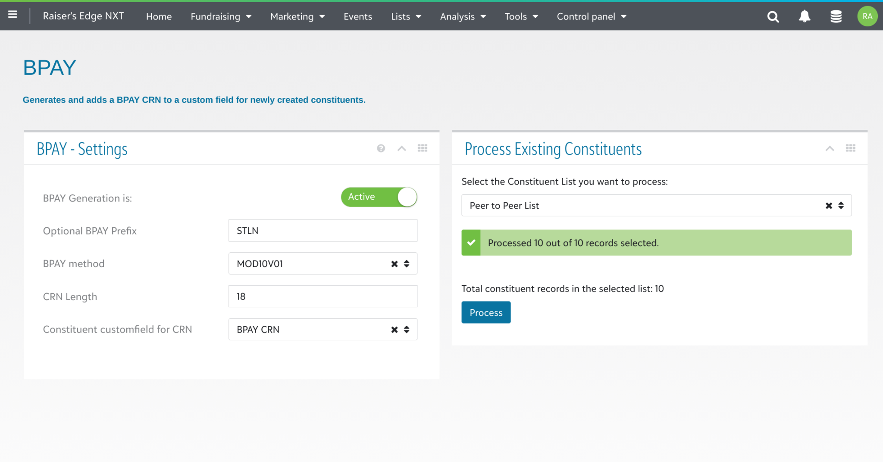Toggle the BPAY Generation Active switch
883x462 pixels.
(379, 197)
